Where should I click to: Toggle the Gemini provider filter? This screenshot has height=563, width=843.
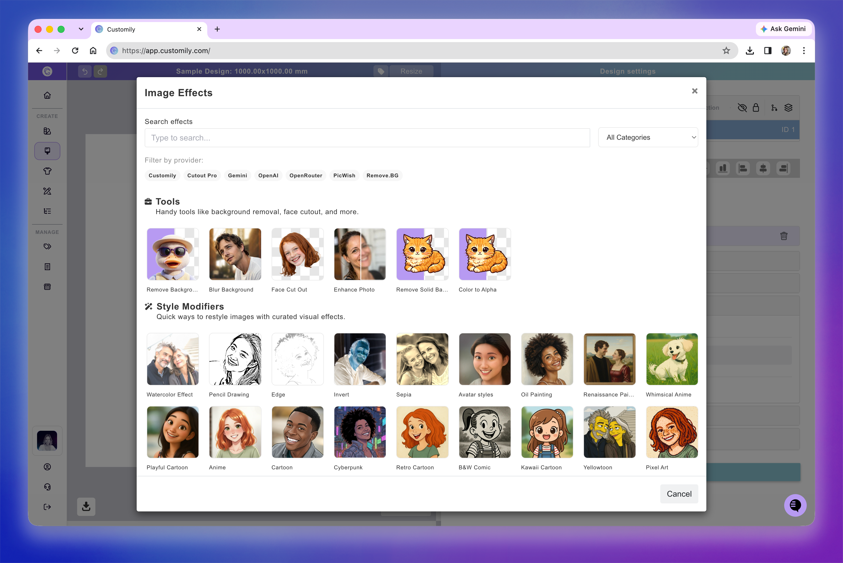coord(237,176)
